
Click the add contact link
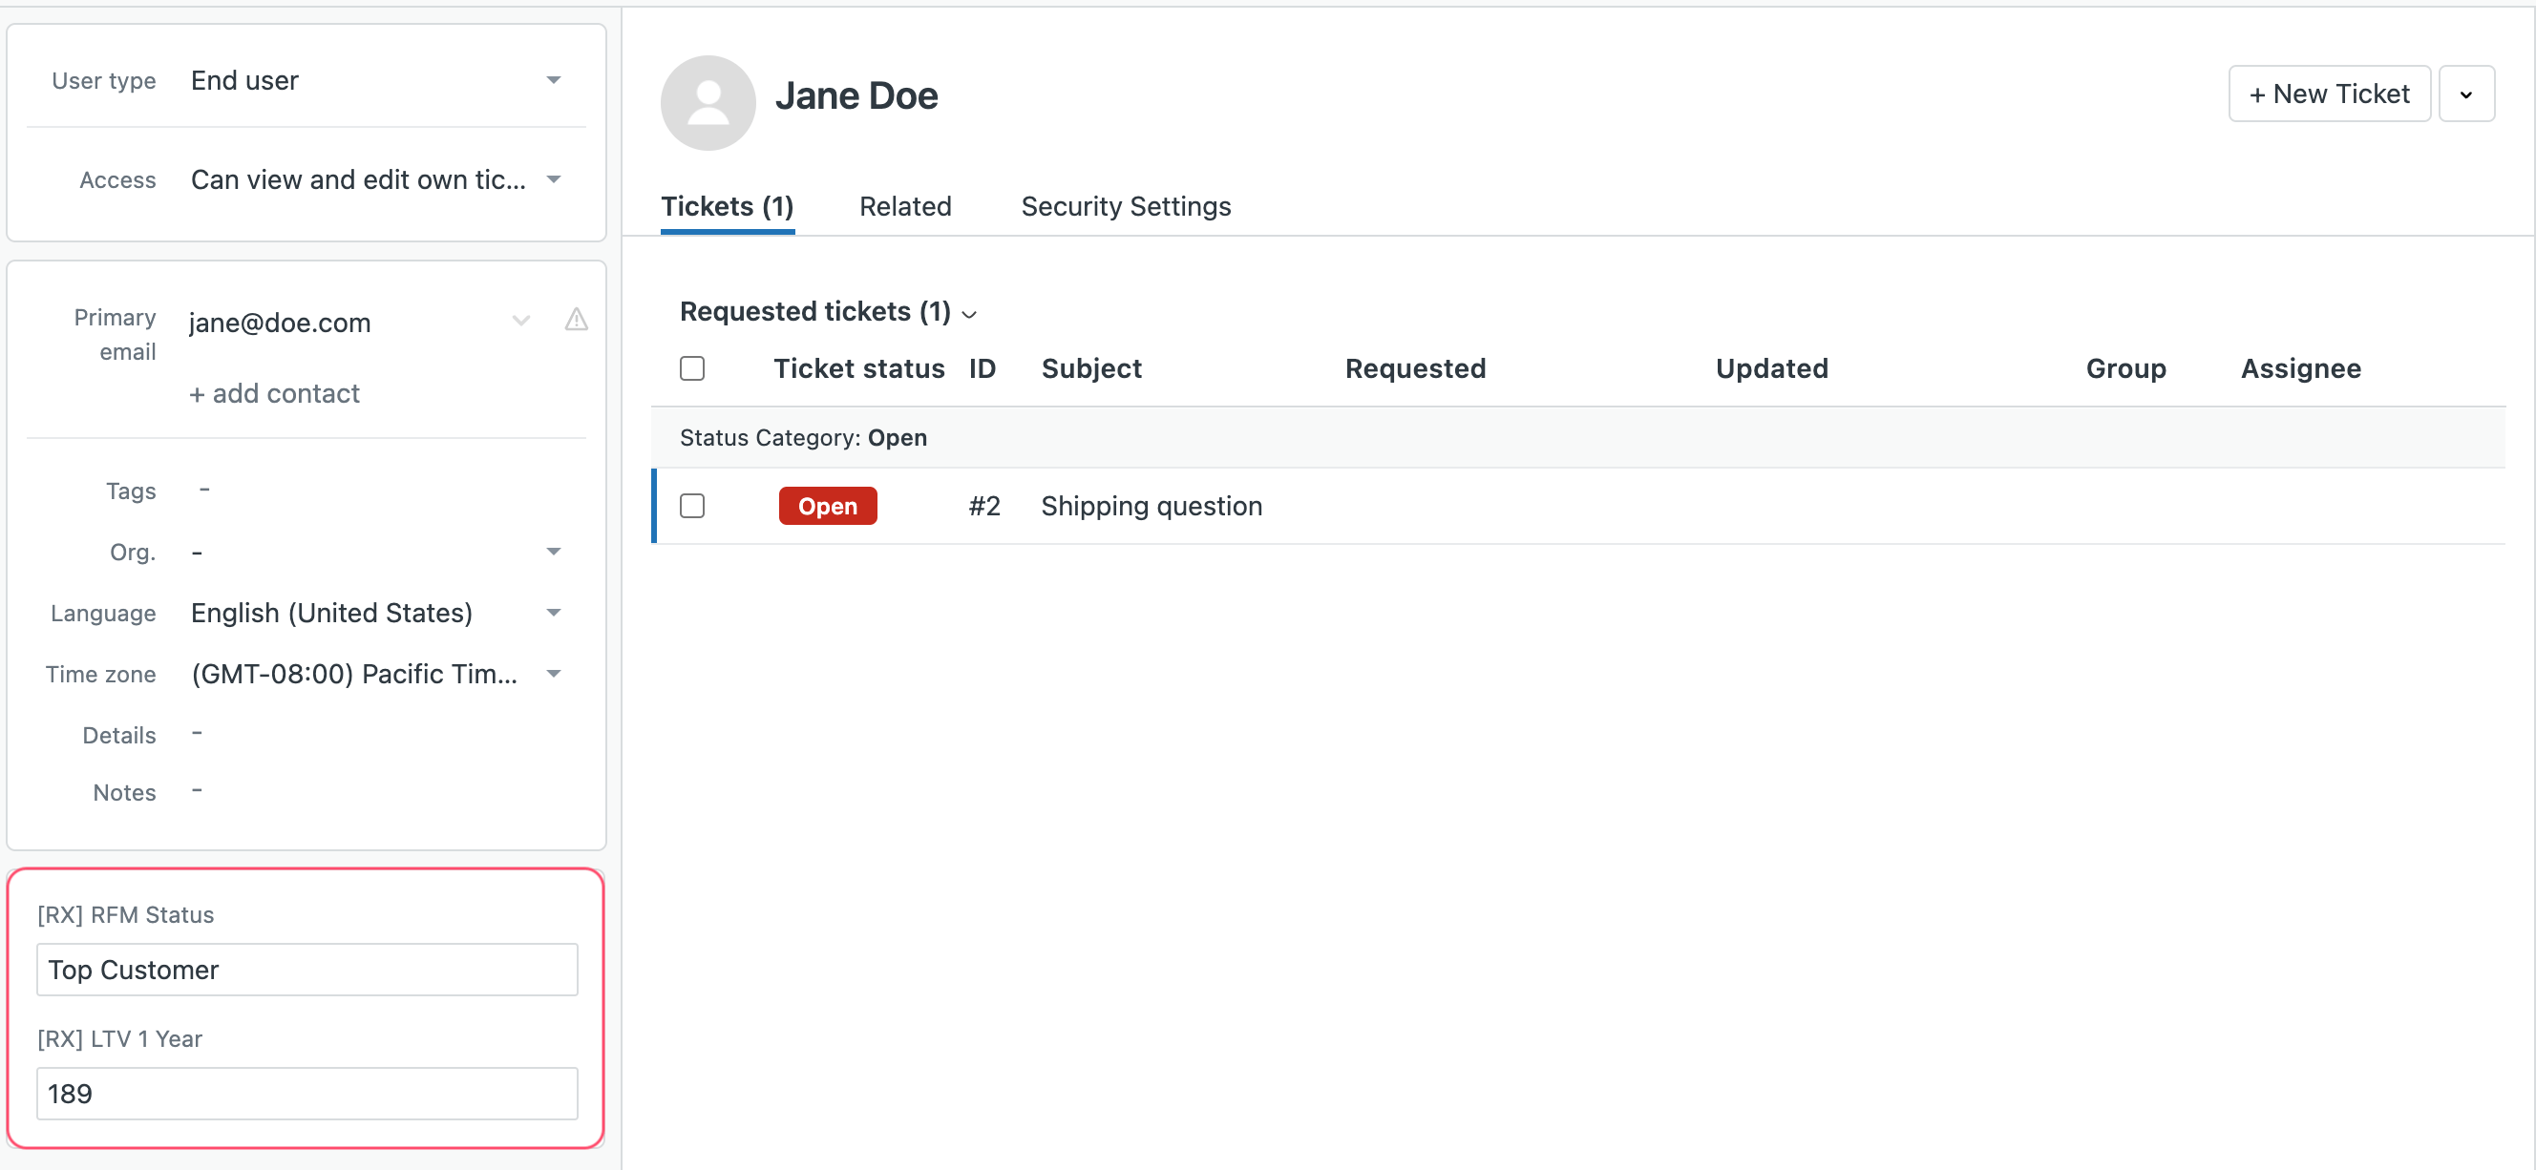274,392
